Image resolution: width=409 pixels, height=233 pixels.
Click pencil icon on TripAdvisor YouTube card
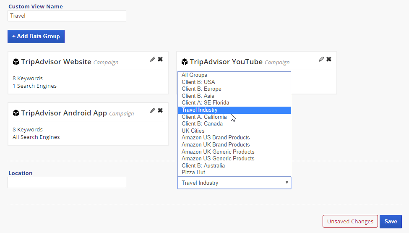(x=321, y=59)
